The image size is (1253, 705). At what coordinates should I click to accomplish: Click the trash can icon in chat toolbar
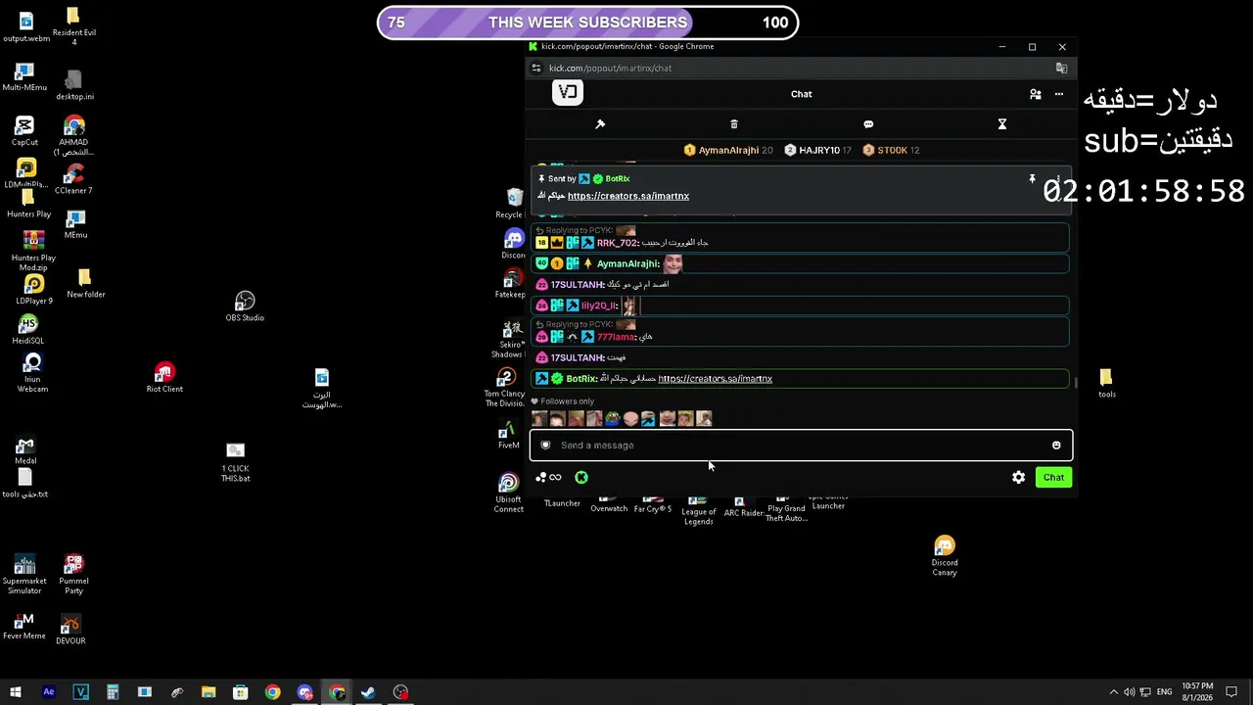click(x=734, y=124)
